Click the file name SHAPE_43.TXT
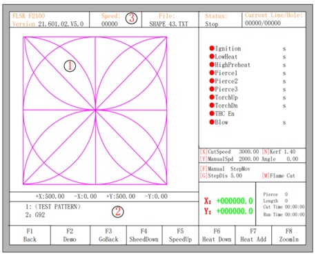Image resolution: width=316 pixels, height=256 pixels. coord(168,24)
